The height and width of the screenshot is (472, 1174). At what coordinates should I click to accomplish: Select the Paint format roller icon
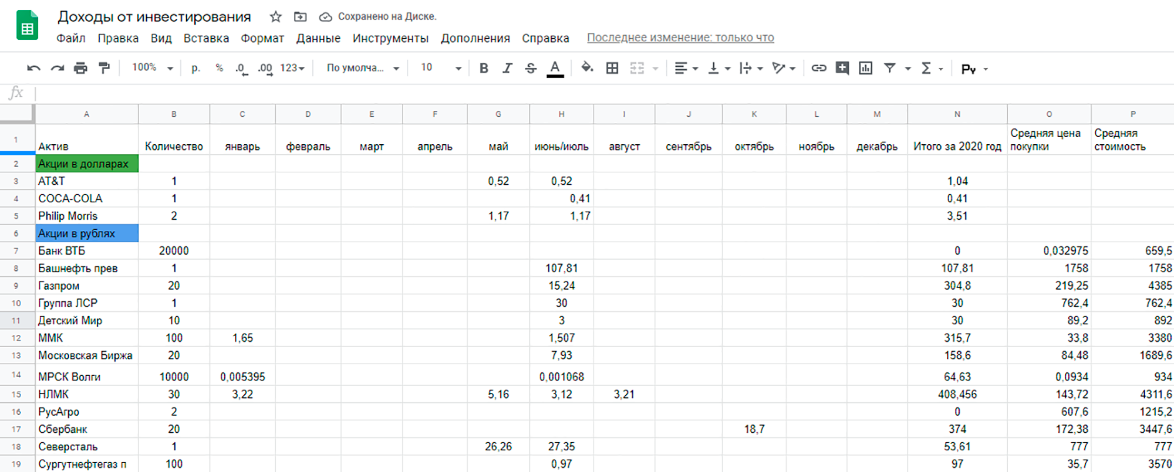(x=104, y=68)
